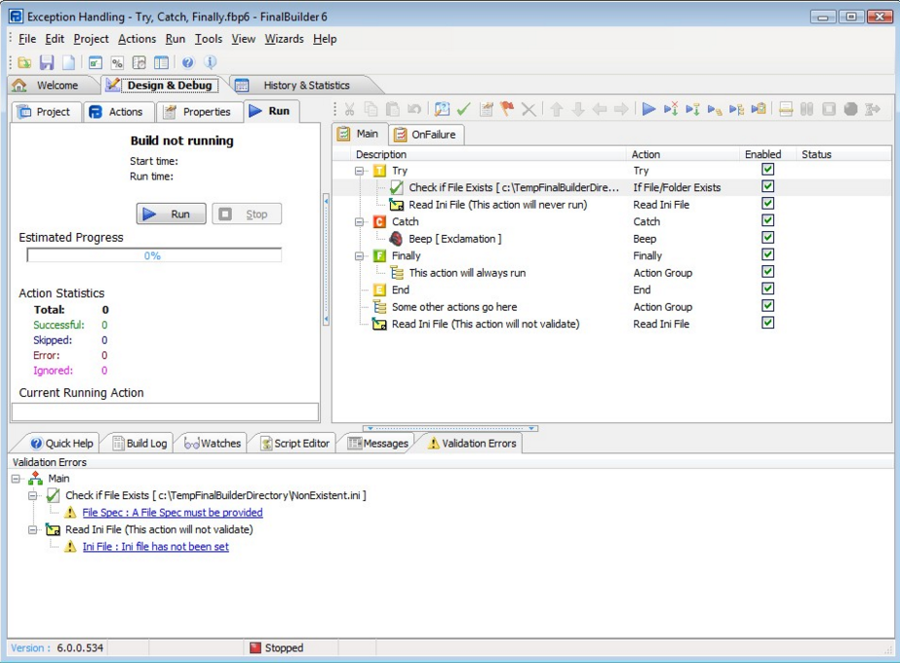The height and width of the screenshot is (663, 900).
Task: Switch to the OnFailure tab
Action: [425, 135]
